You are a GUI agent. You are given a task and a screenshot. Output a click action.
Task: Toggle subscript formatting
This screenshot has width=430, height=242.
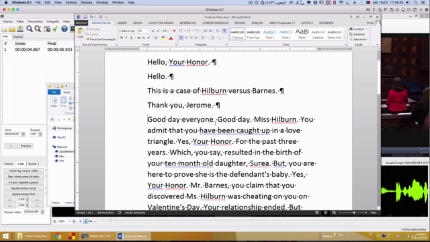point(144,38)
